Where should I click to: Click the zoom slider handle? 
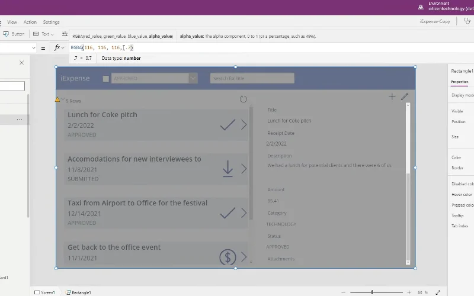tap(372, 292)
